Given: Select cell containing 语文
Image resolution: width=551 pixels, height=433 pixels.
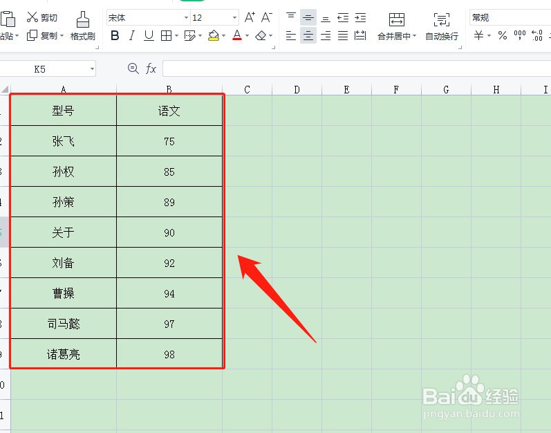Looking at the screenshot, I should pyautogui.click(x=169, y=111).
